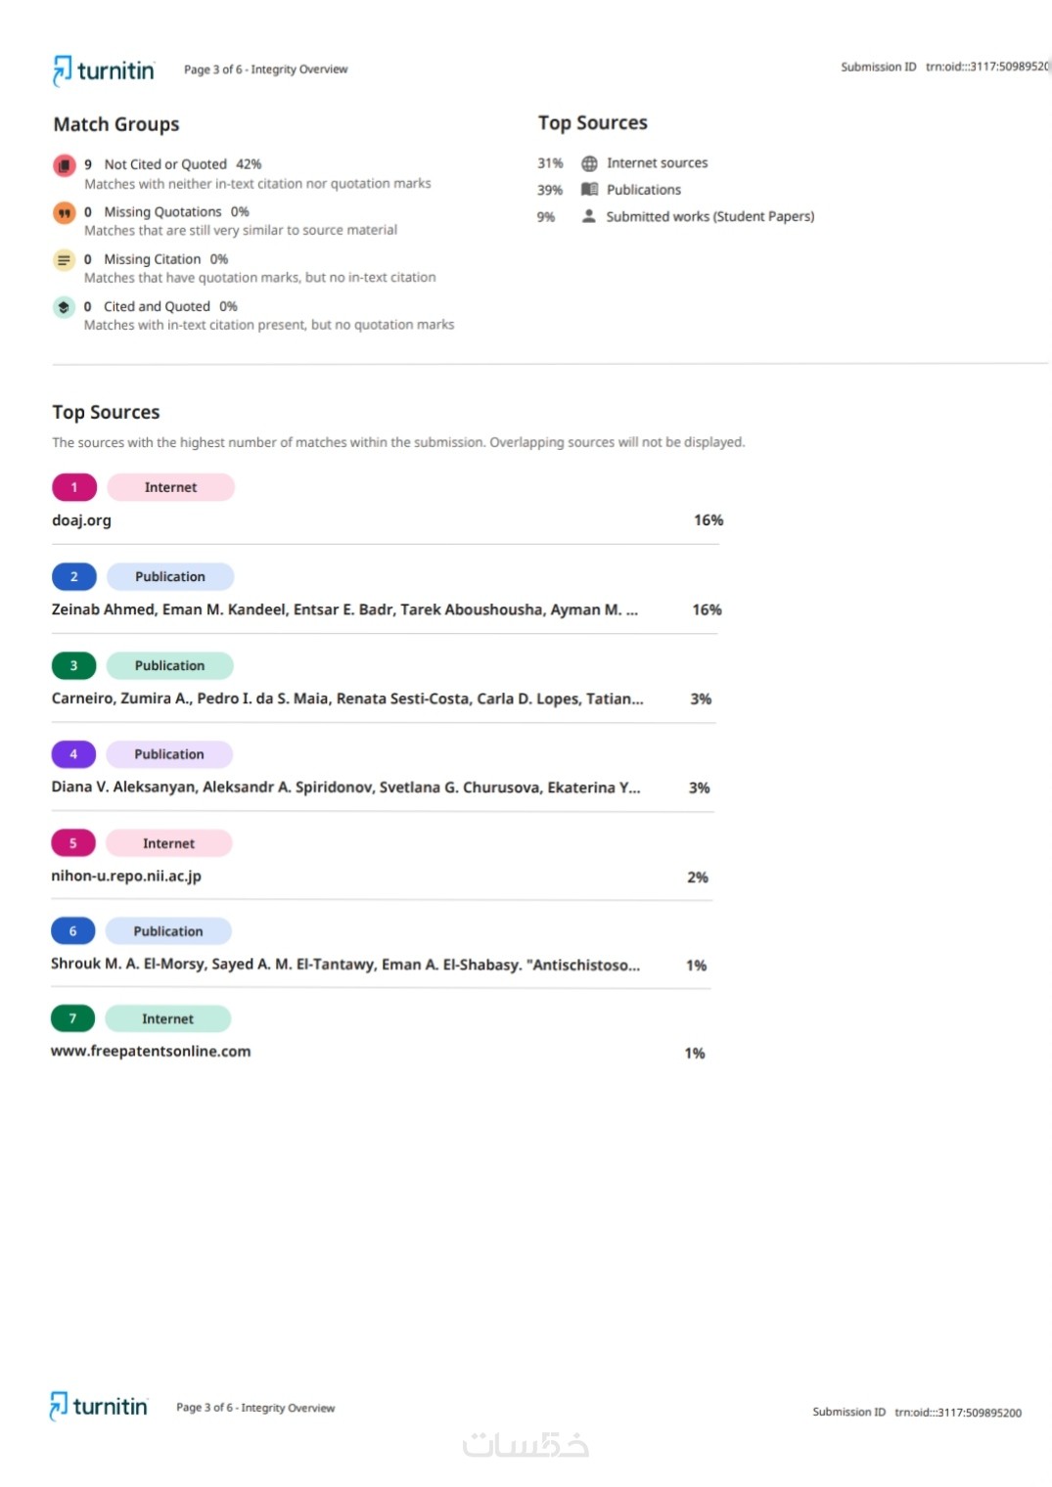Click the Publications book icon
Viewport: 1052px width, 1487px height.
tap(589, 190)
